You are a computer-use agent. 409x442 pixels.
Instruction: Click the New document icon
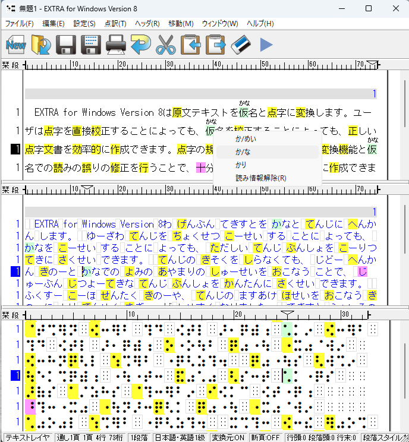click(16, 44)
